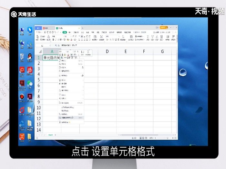Viewport: 226px width, 169px height.
Task: Choose 'Format Cells' (设置单元格格式) in the context menu
Action: click(x=71, y=117)
